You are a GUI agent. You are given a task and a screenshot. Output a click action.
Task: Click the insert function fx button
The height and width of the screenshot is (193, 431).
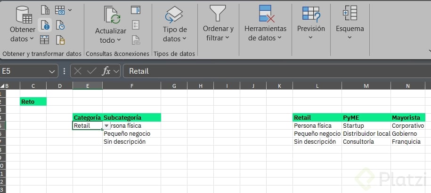106,71
